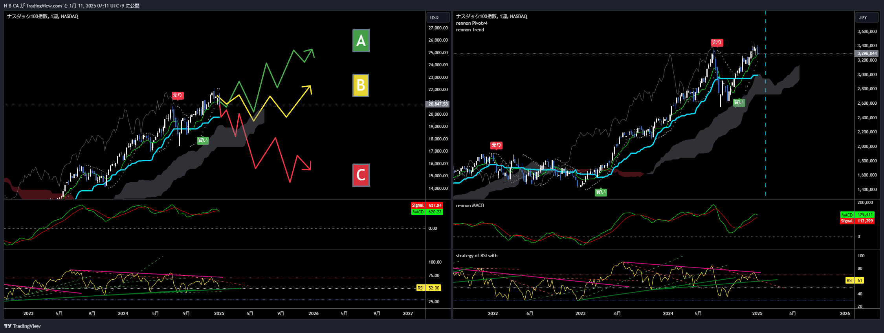Click the 200,000 MACD scale label
Image resolution: width=884 pixels, height=333 pixels.
point(865,202)
